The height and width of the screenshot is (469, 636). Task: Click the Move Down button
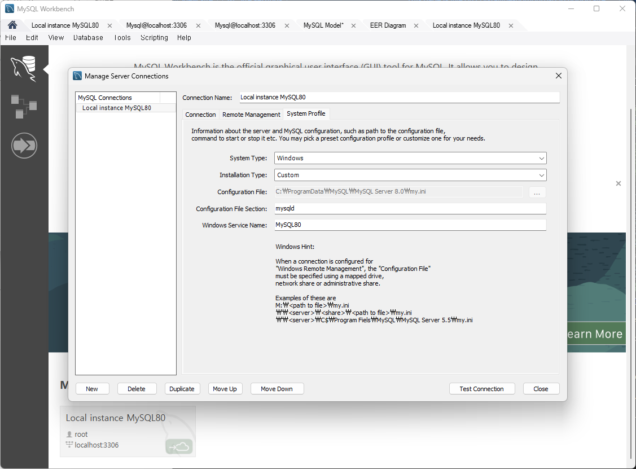click(x=277, y=389)
